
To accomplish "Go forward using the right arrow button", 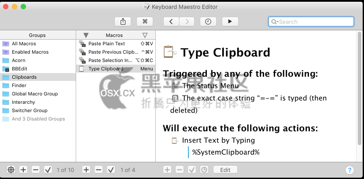I will (x=187, y=22).
